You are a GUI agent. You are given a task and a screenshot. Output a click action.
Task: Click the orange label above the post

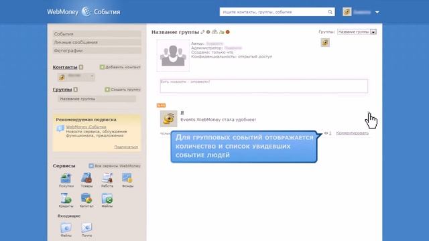tap(161, 105)
